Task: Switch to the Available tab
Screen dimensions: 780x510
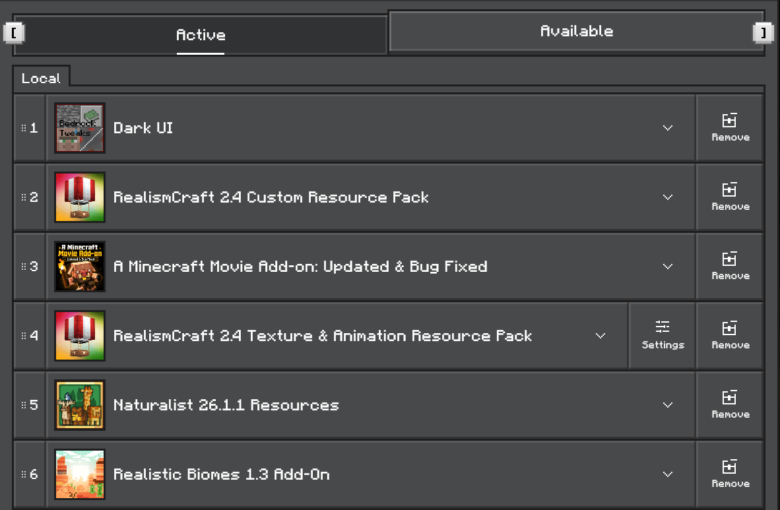Action: 577,31
